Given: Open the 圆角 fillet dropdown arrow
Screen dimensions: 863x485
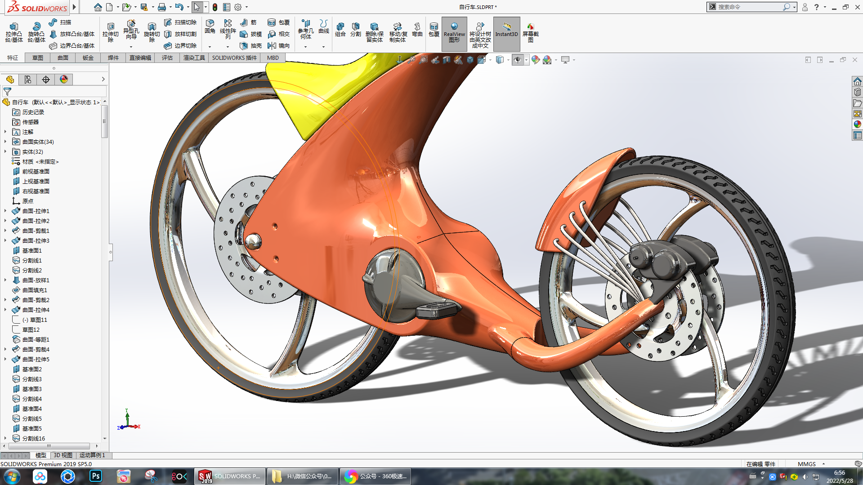Looking at the screenshot, I should 210,47.
